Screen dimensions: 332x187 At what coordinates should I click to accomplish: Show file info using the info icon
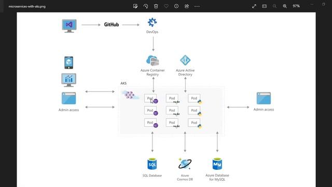click(x=176, y=6)
